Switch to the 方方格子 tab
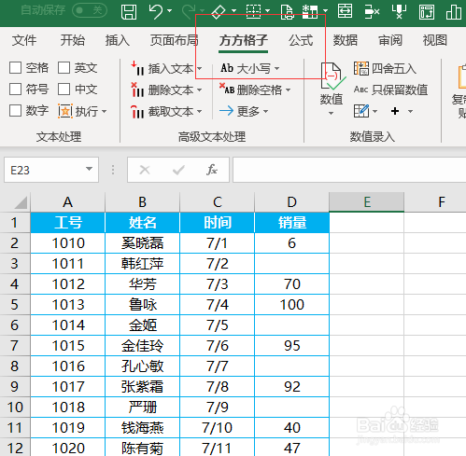The height and width of the screenshot is (456, 466). click(244, 40)
